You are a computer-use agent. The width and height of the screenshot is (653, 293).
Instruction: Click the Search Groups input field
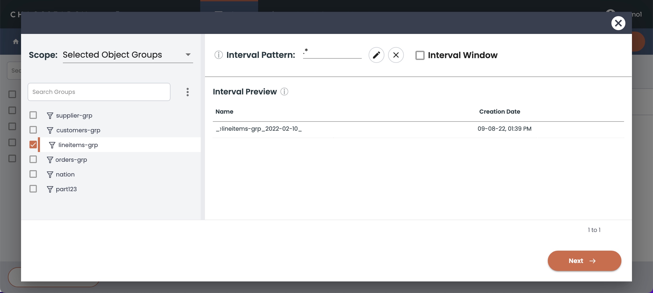pos(99,92)
